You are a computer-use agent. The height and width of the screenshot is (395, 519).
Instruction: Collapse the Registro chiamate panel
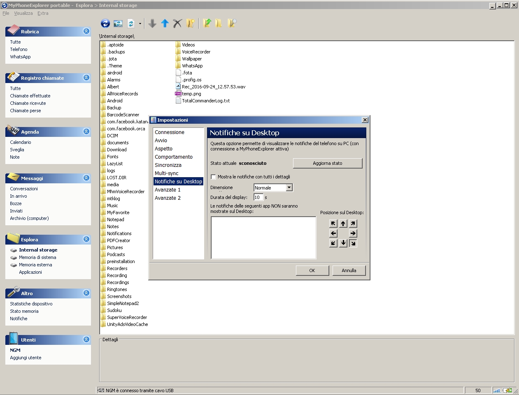tap(86, 78)
